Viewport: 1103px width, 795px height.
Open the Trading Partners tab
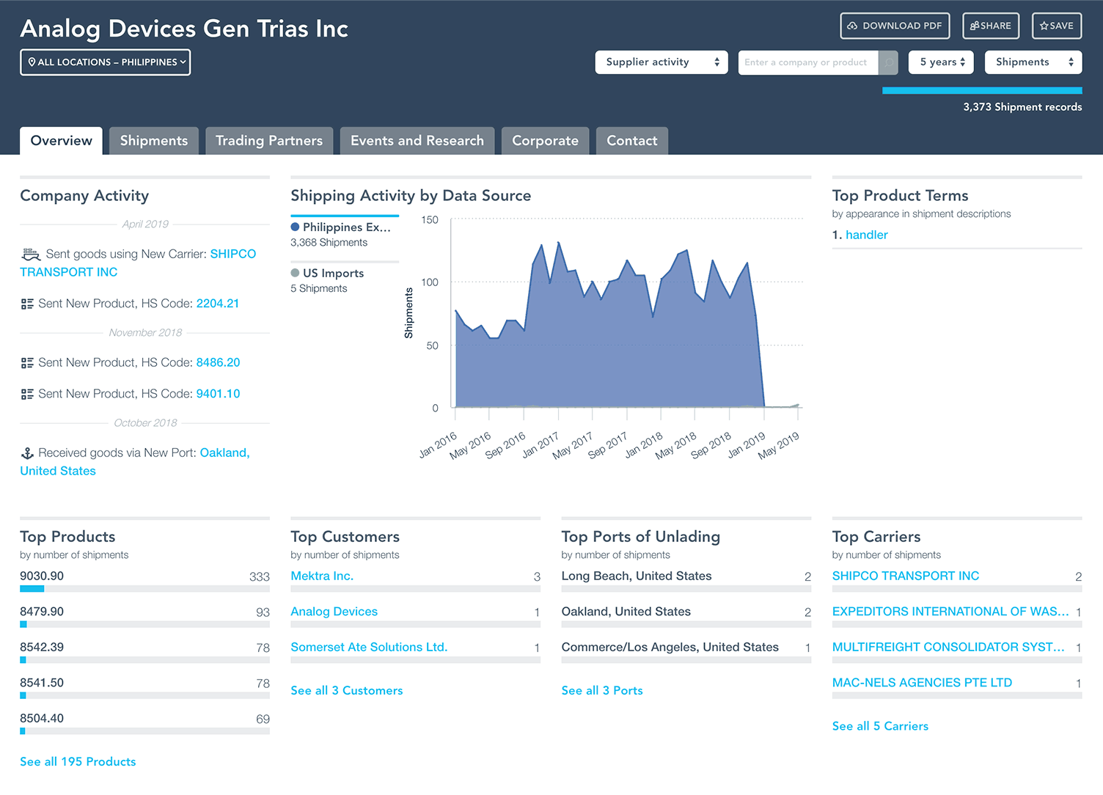269,141
